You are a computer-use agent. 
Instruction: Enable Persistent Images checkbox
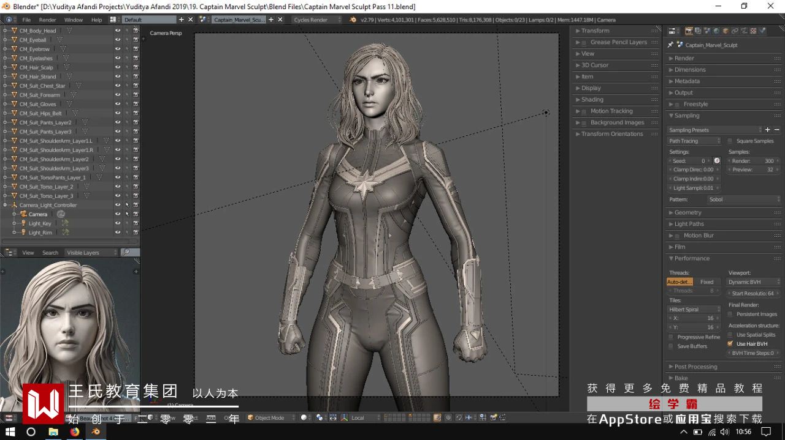(x=730, y=314)
